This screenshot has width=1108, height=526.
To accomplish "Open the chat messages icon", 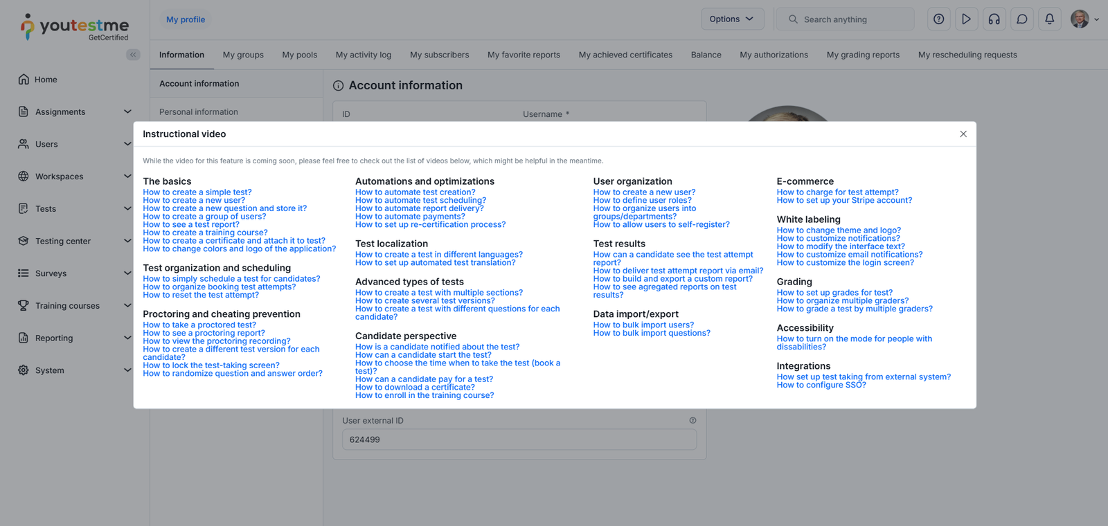I will pyautogui.click(x=1021, y=19).
